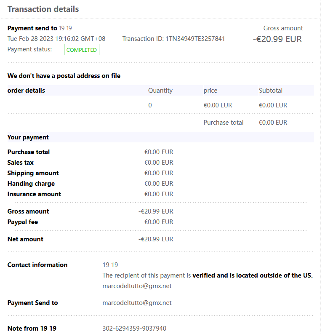Click the Net amount row label
This screenshot has width=325, height=334.
(x=25, y=239)
